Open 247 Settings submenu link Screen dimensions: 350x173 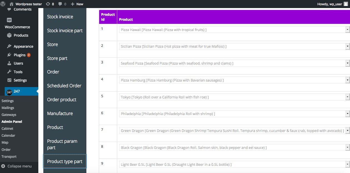[x=7, y=101]
